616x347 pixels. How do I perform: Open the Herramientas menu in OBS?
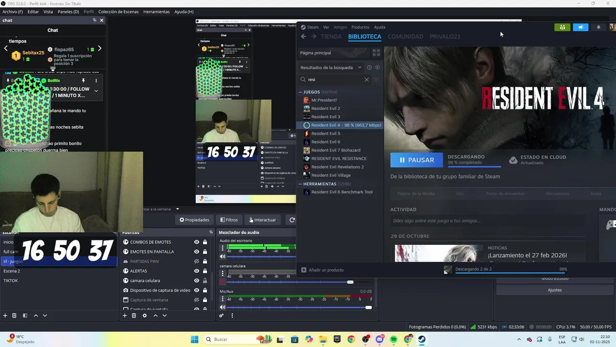pyautogui.click(x=156, y=12)
